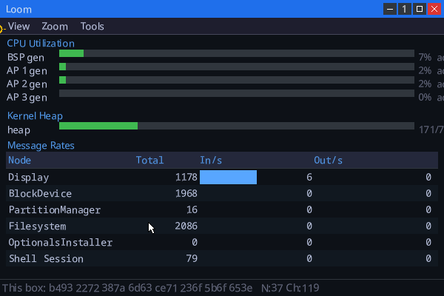444x296 pixels.
Task: Click the Filesystem total value 2086
Action: point(186,226)
